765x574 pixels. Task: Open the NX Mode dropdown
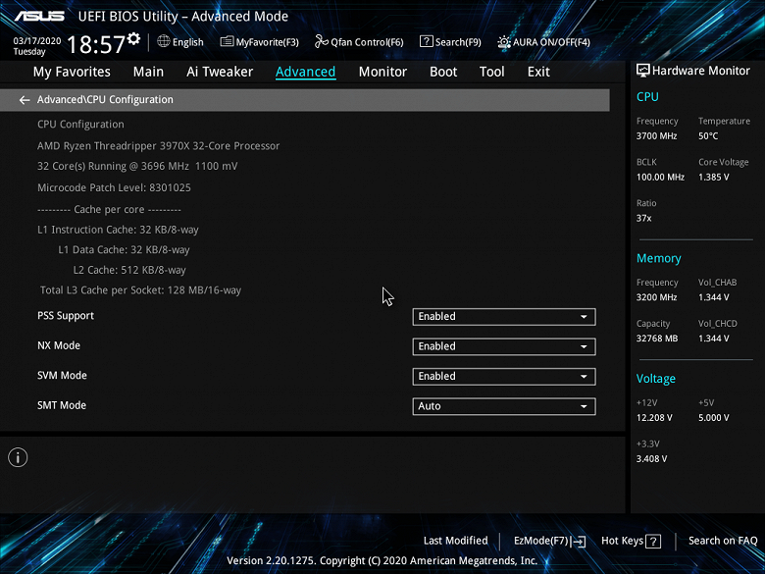point(504,346)
